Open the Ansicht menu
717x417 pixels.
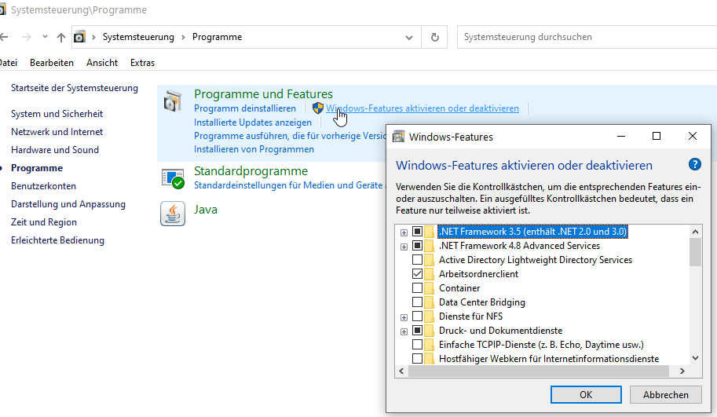(102, 63)
